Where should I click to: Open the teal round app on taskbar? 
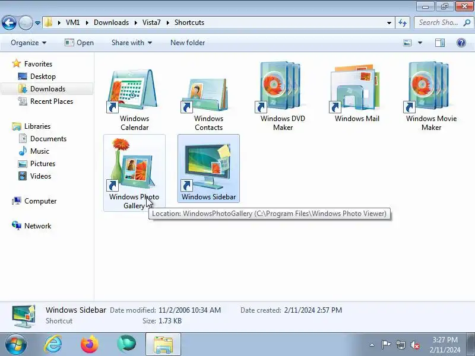(126, 344)
